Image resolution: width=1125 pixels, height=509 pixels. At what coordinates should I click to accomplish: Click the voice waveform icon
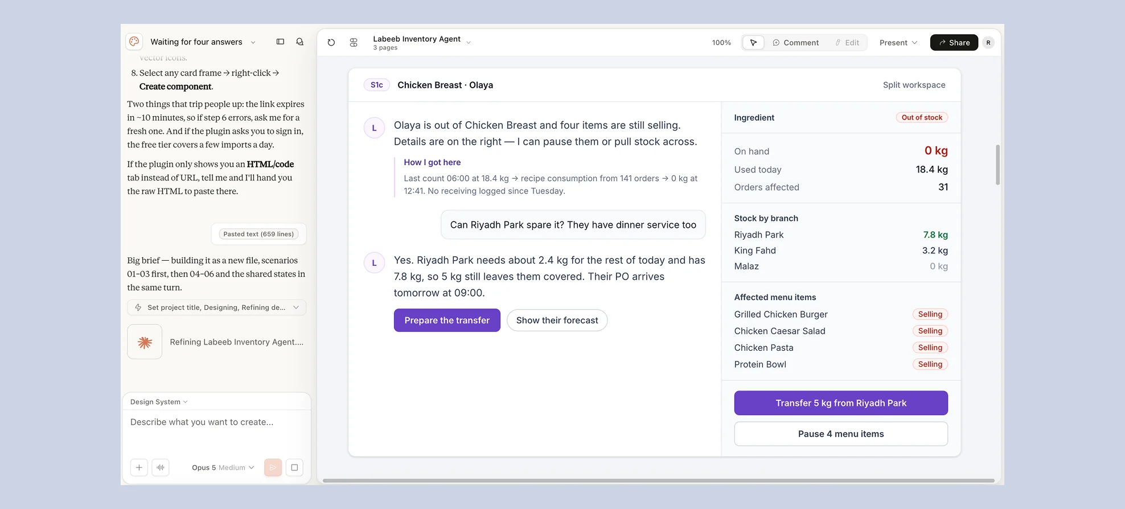(x=161, y=467)
